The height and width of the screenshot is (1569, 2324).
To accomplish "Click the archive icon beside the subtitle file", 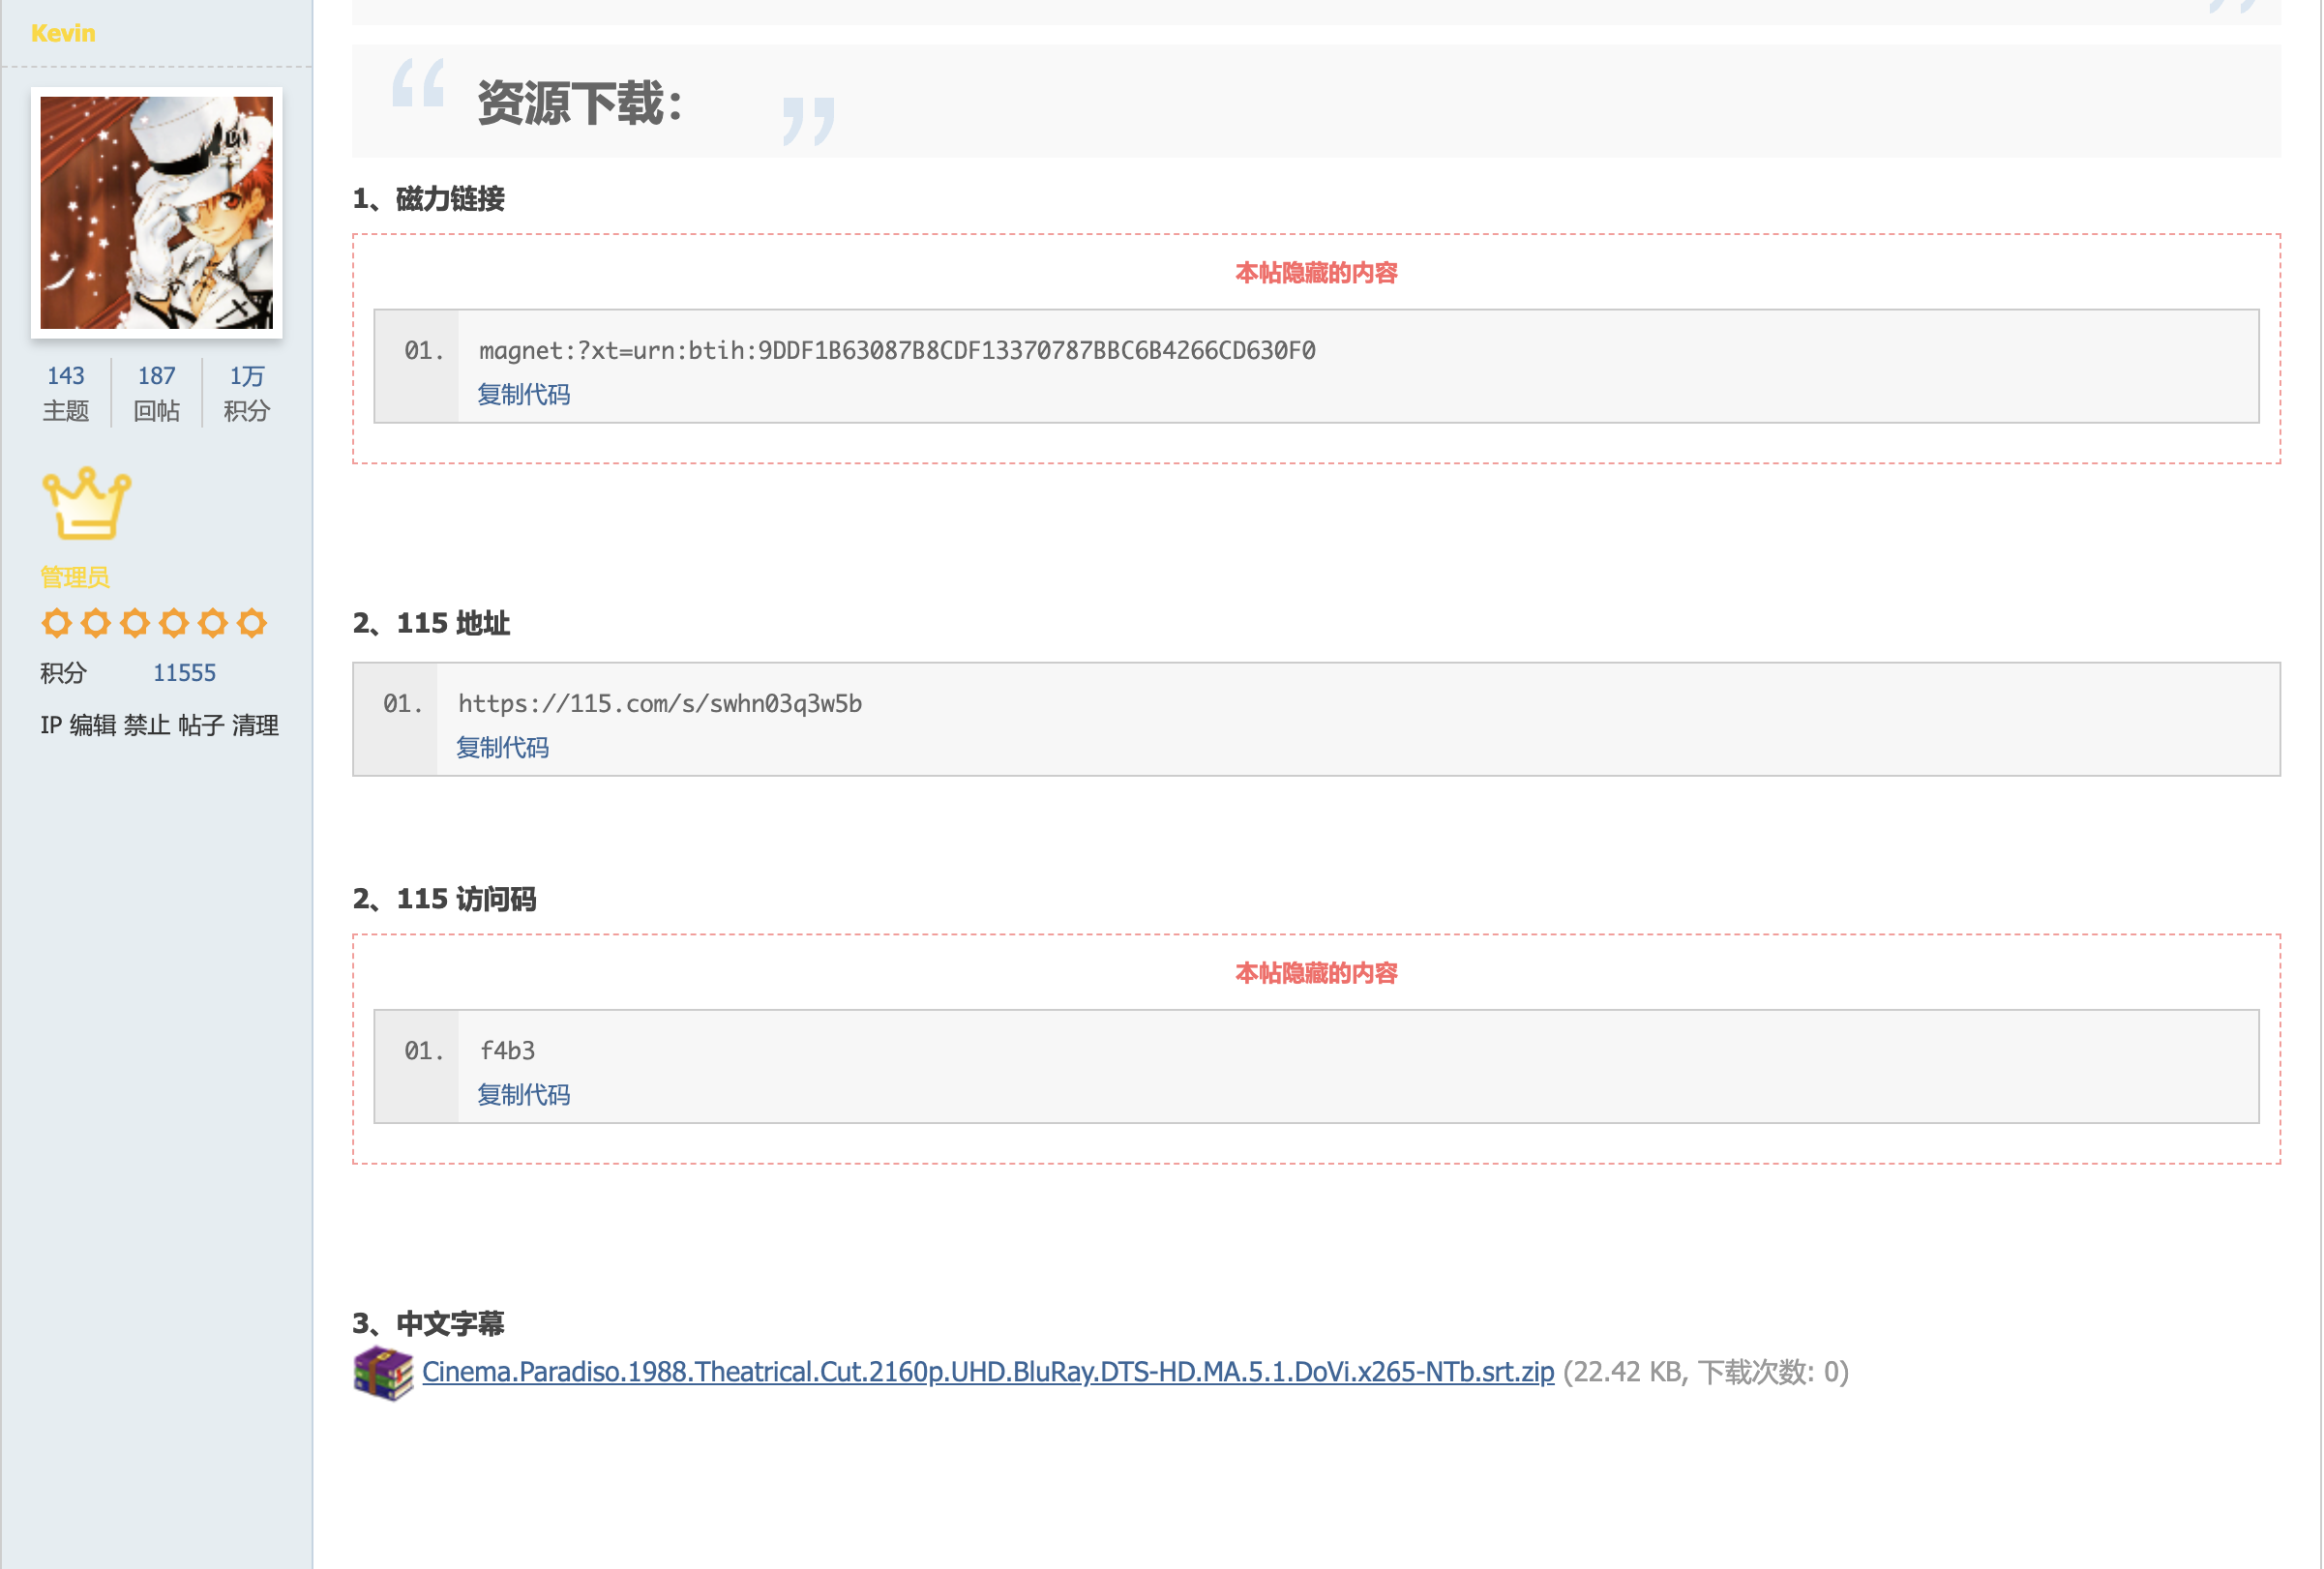I will point(383,1373).
